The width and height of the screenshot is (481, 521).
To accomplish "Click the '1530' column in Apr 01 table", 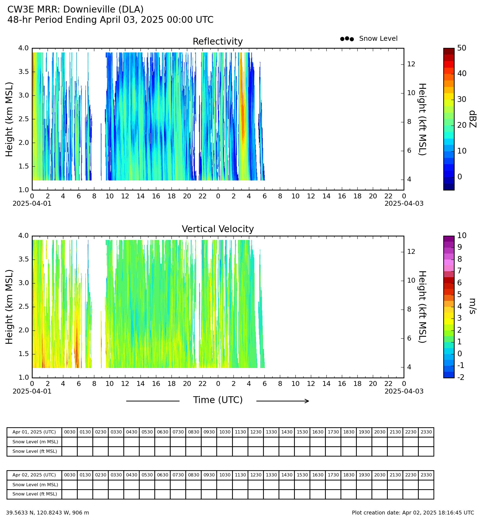I will (x=302, y=432).
